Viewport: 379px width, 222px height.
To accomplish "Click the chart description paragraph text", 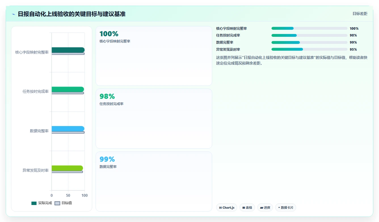I will [x=292, y=60].
